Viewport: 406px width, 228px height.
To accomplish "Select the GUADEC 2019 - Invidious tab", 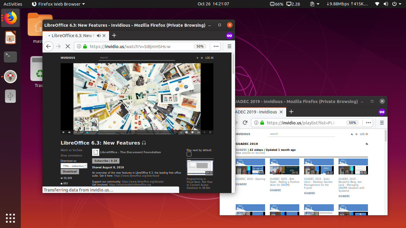I will coord(256,112).
